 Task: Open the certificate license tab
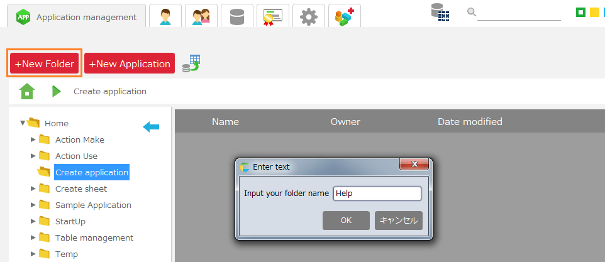click(x=273, y=16)
